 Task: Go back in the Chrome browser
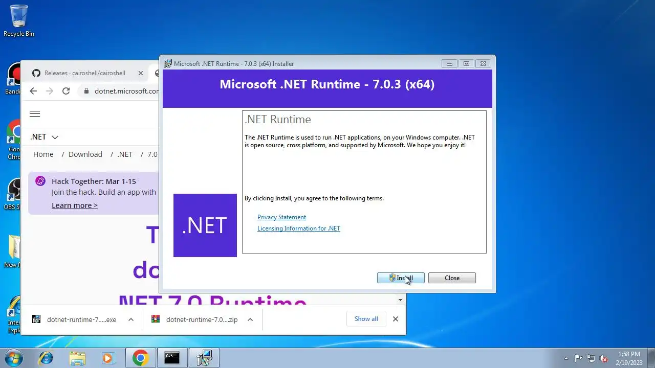click(33, 91)
